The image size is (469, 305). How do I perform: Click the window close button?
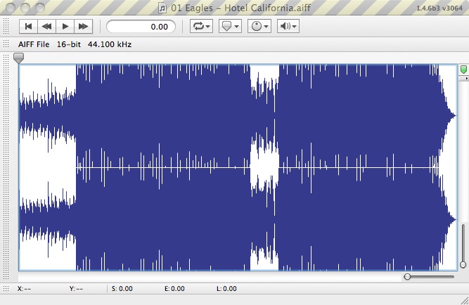(x=11, y=8)
